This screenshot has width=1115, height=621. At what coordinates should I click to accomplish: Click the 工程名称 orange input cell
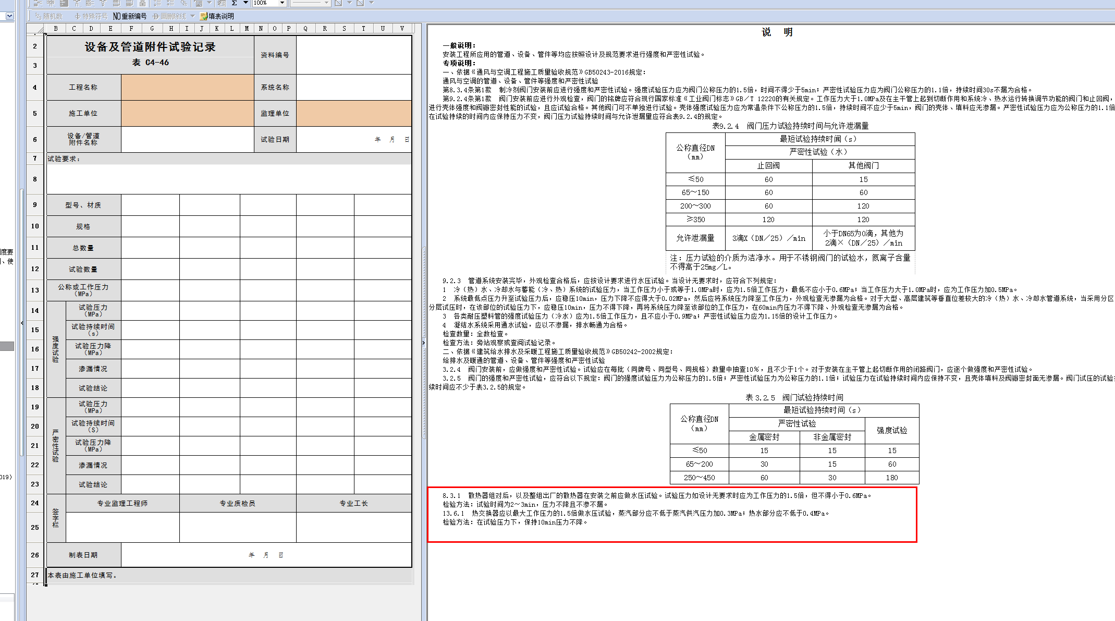(x=188, y=87)
